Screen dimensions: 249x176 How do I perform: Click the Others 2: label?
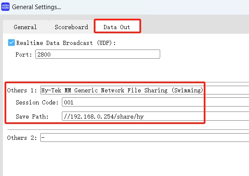tap(22, 138)
